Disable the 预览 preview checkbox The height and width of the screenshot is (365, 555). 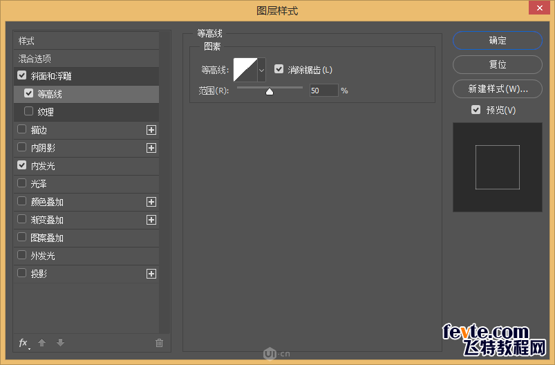pyautogui.click(x=476, y=110)
